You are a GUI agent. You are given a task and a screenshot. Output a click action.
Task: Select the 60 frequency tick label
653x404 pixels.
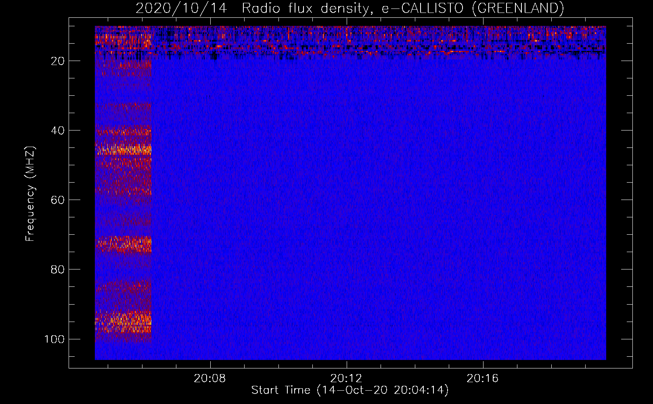tap(58, 200)
